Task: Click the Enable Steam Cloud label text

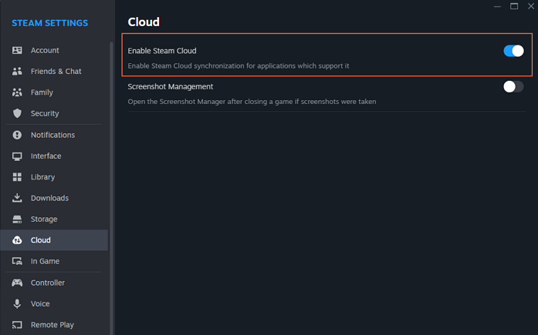Action: tap(162, 51)
